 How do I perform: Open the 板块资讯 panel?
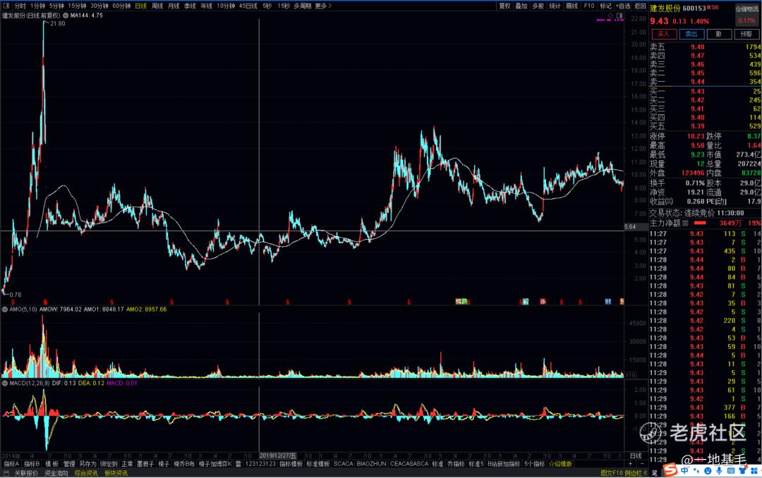pos(116,473)
